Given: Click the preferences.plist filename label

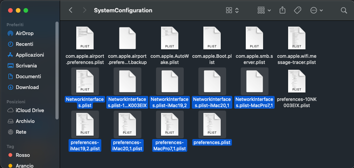Looking at the screenshot, I should [x=212, y=143].
